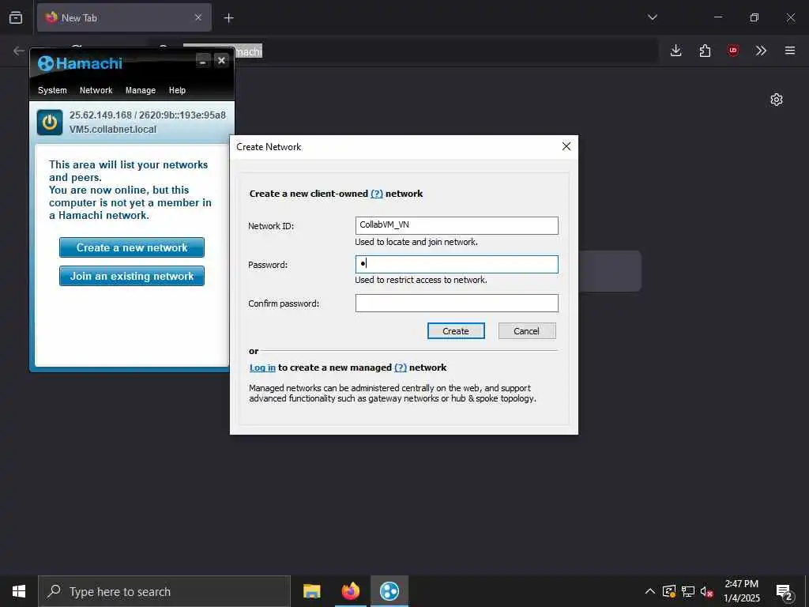The height and width of the screenshot is (607, 809).
Task: Open the client-owned (?) help link
Action: click(377, 194)
